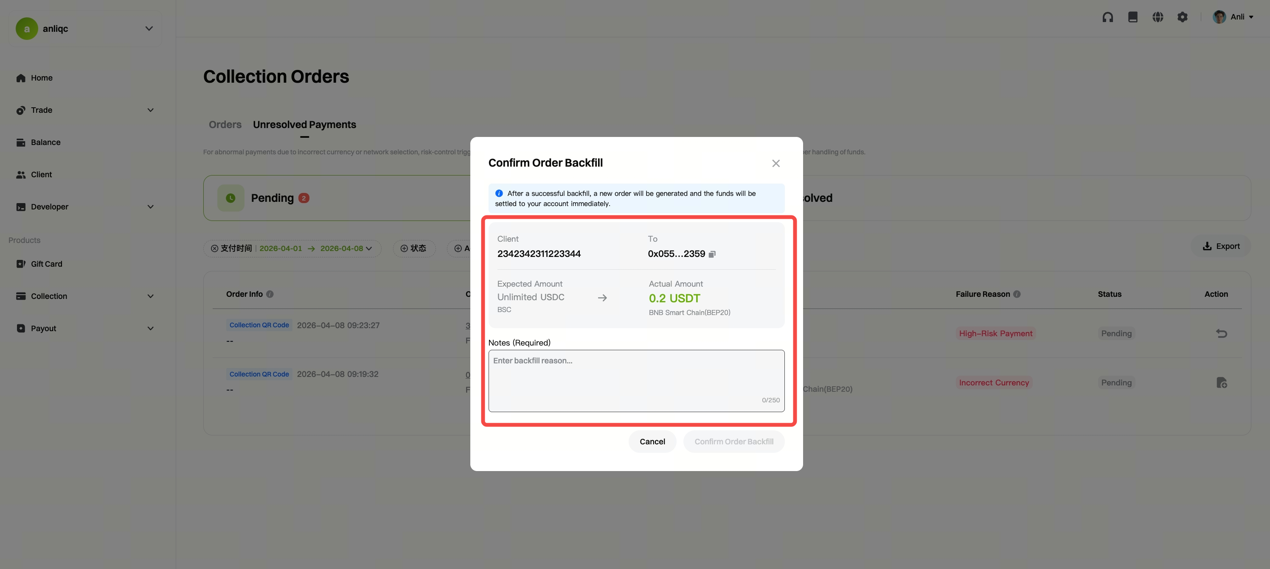Click the headset support icon

1107,17
